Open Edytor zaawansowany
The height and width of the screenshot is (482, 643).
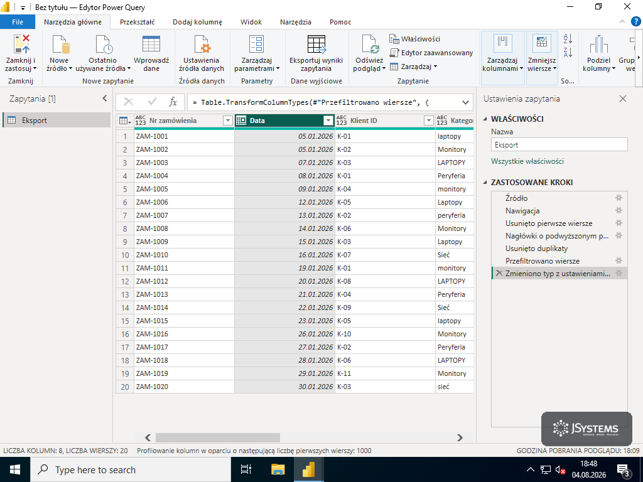click(x=431, y=53)
